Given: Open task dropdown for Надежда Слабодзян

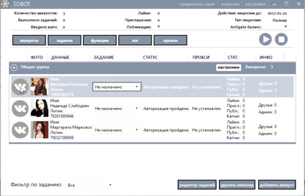Looking at the screenshot, I should pos(117,108).
